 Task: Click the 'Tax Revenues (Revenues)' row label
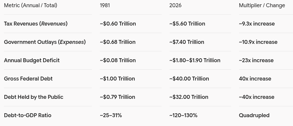[x=36, y=24]
